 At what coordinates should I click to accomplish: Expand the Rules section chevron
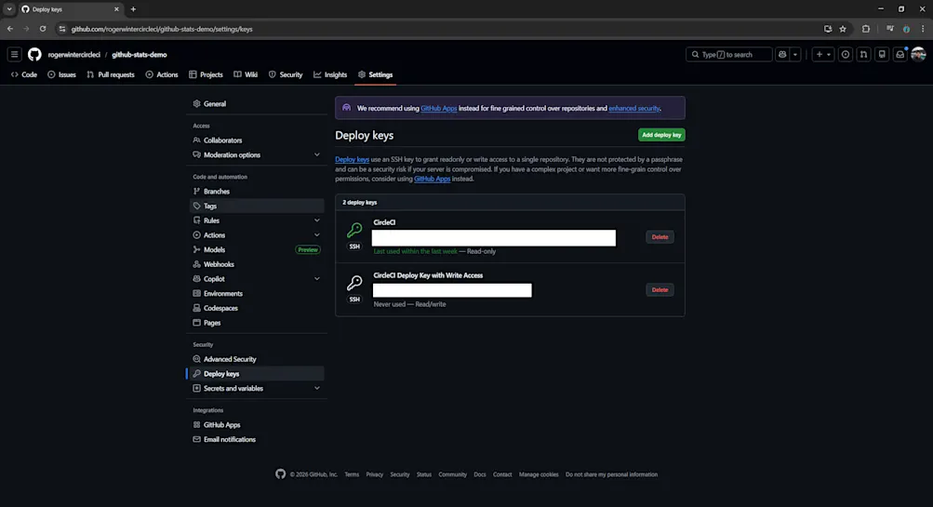pos(316,220)
